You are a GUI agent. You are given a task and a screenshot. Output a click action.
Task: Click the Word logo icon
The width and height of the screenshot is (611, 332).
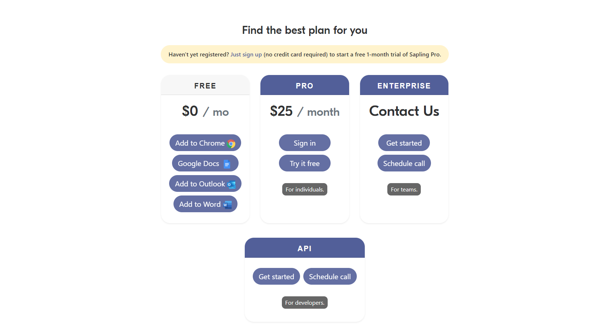pyautogui.click(x=228, y=205)
